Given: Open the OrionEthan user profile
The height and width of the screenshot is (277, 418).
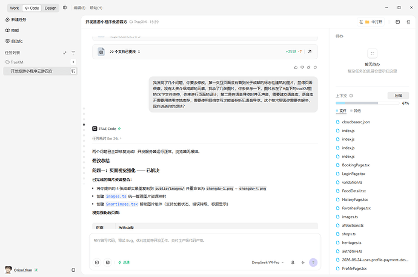Looking at the screenshot, I should tap(21, 270).
